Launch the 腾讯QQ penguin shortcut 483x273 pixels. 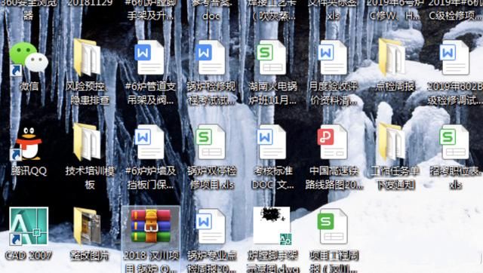tap(29, 143)
